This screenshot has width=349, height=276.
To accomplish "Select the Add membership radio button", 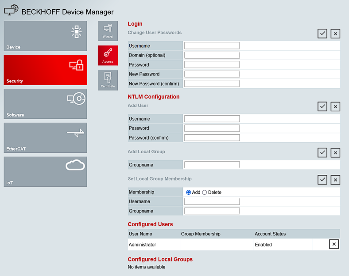I will (x=189, y=193).
